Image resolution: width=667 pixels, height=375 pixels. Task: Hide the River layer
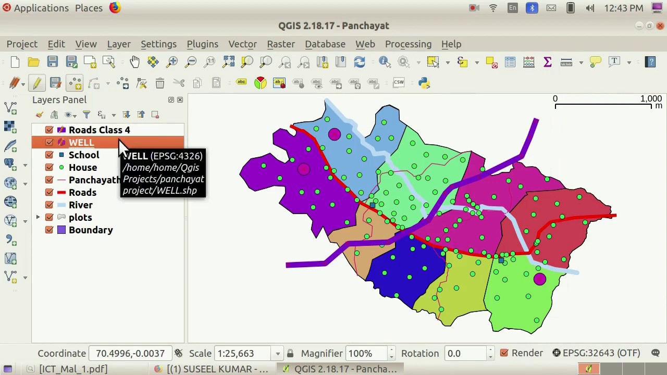click(x=50, y=205)
